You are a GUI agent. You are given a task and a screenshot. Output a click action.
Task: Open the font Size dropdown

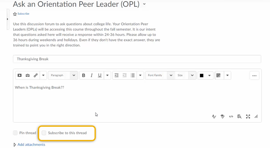186,76
